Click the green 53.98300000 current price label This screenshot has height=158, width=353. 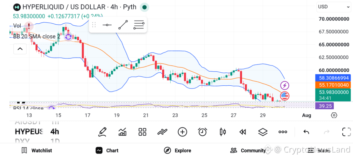click(x=333, y=95)
